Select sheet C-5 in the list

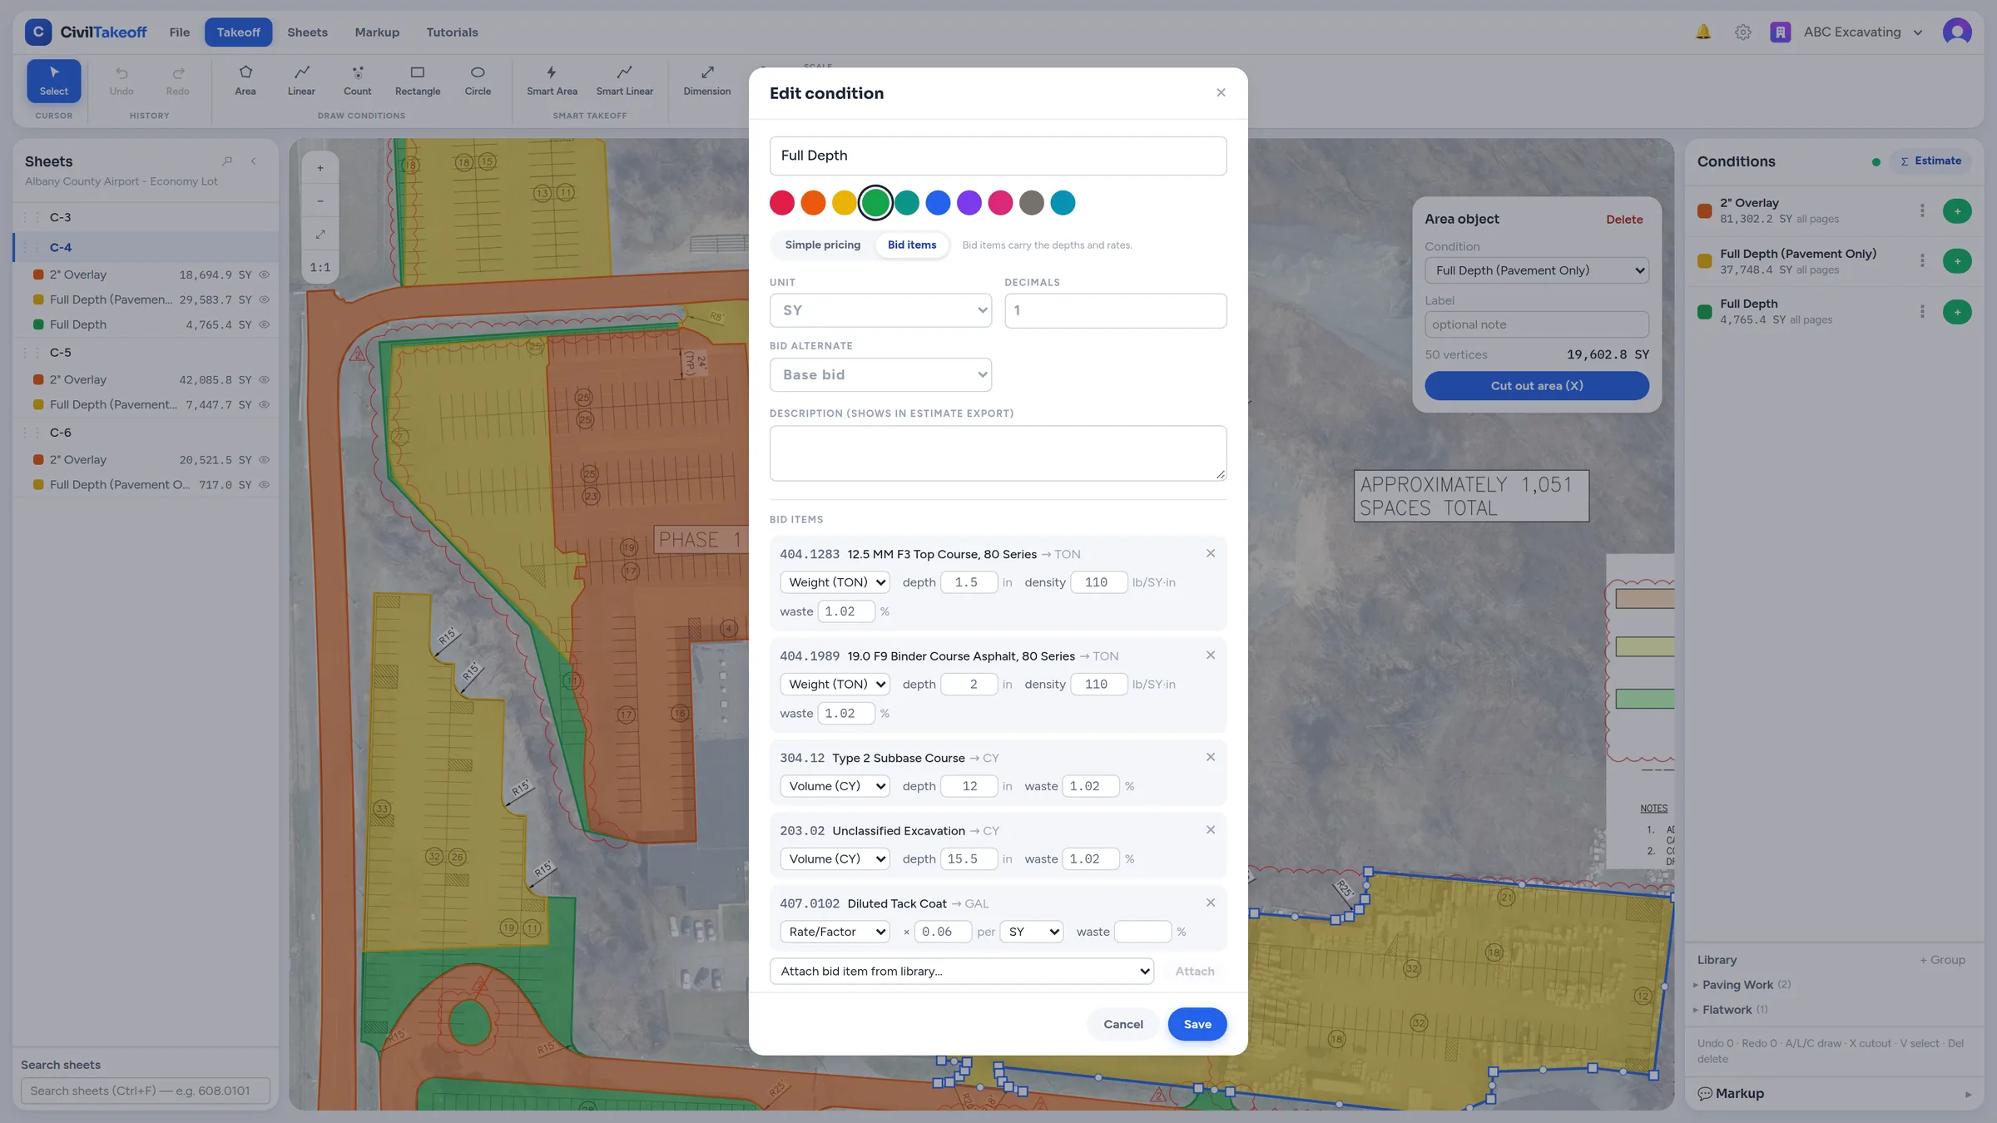click(146, 352)
